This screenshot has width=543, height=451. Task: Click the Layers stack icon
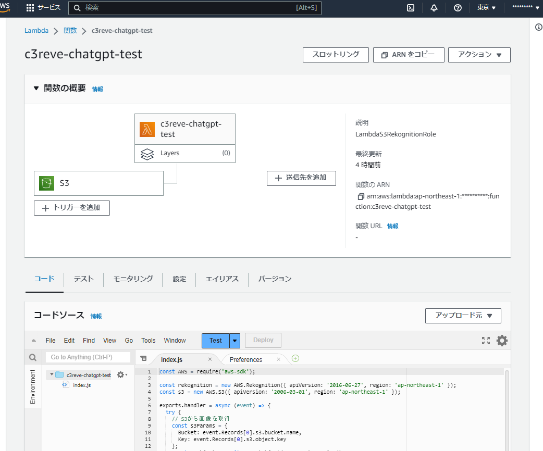(x=147, y=154)
